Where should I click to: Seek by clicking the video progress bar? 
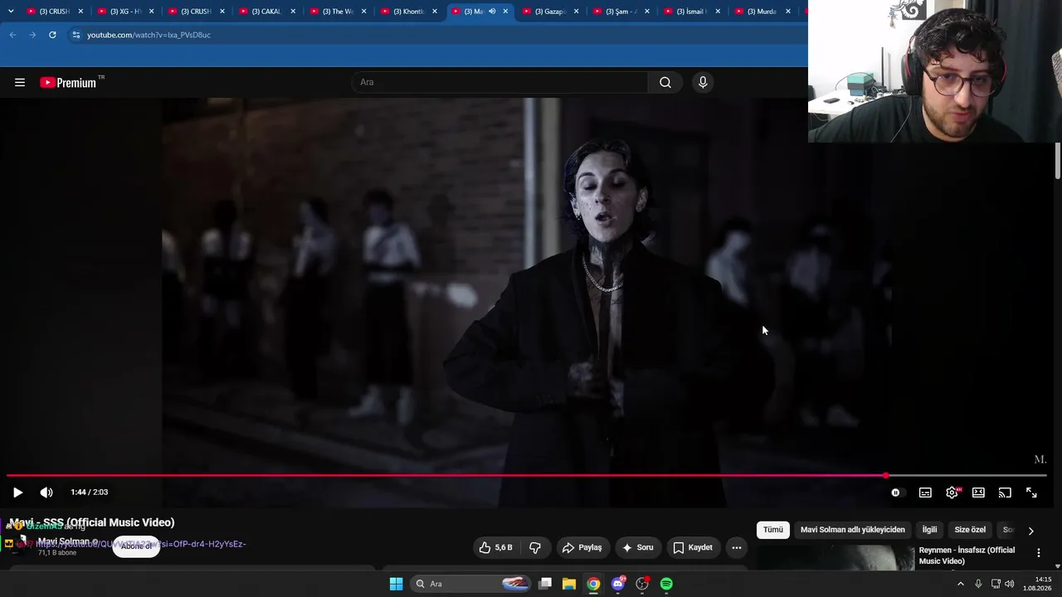tap(526, 476)
